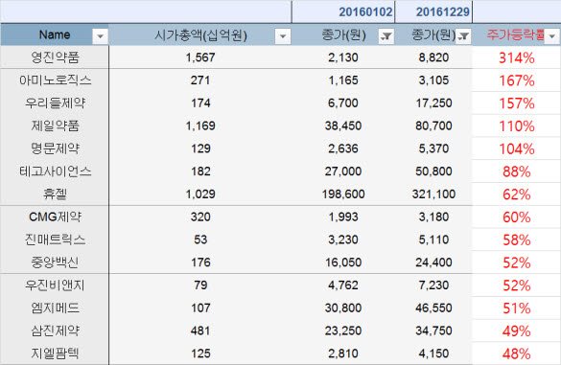Select the 지엘팜텍 name cell
The image size is (561, 365).
pos(55,354)
